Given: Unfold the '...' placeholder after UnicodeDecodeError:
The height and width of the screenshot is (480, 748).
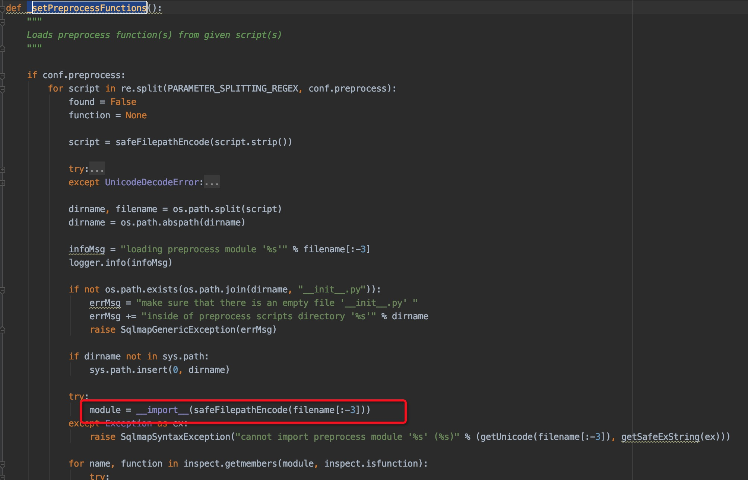Looking at the screenshot, I should click(212, 182).
